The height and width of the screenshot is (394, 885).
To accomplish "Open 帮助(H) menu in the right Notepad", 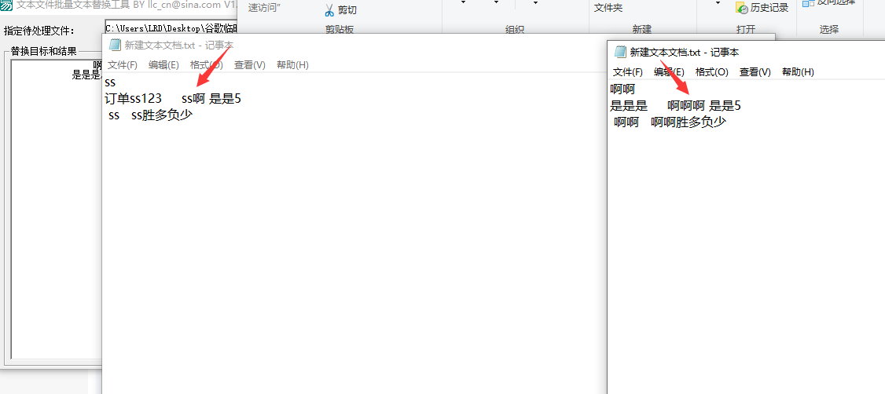I will [798, 72].
